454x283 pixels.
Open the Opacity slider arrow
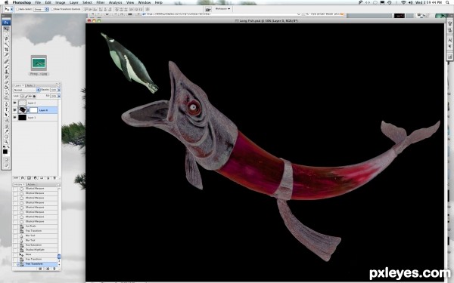click(59, 90)
